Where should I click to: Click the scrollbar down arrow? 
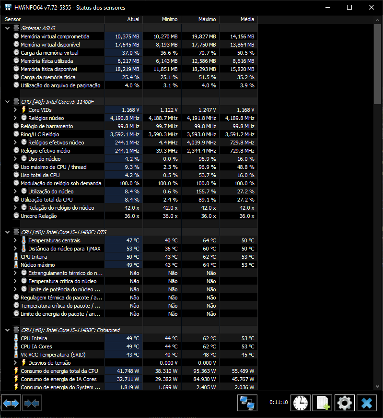(x=377, y=386)
